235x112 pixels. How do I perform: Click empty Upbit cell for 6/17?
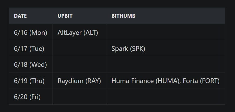[x=79, y=48]
